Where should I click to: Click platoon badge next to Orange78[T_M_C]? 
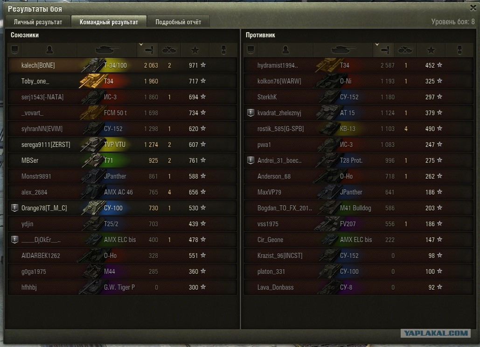click(x=14, y=208)
